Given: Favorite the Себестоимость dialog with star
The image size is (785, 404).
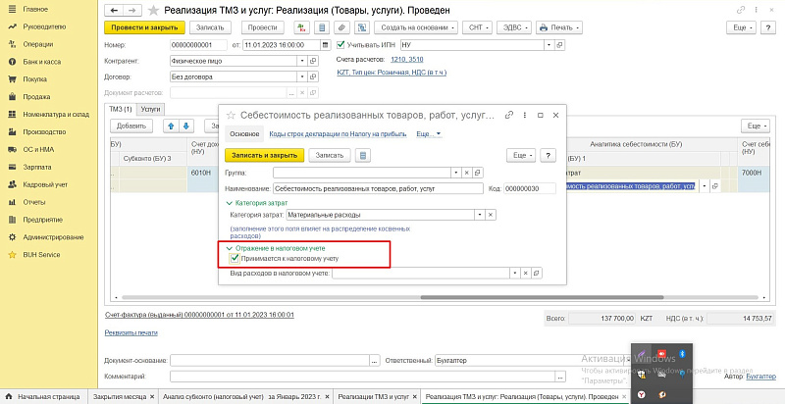Looking at the screenshot, I should click(x=232, y=115).
